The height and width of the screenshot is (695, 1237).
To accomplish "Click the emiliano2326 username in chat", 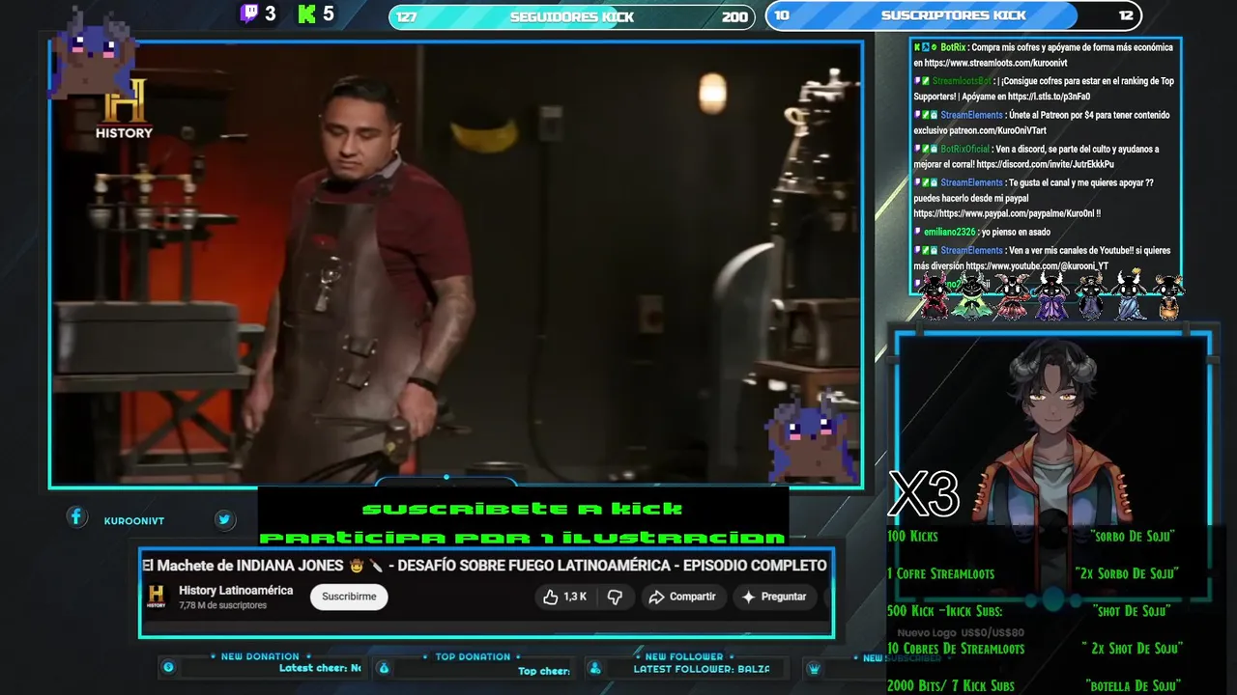I will tap(949, 232).
